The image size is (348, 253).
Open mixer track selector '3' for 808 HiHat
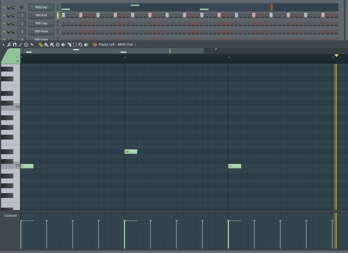[22, 32]
